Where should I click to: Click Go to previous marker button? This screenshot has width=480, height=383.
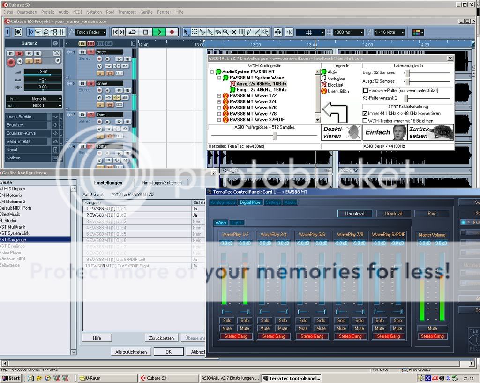(x=115, y=32)
